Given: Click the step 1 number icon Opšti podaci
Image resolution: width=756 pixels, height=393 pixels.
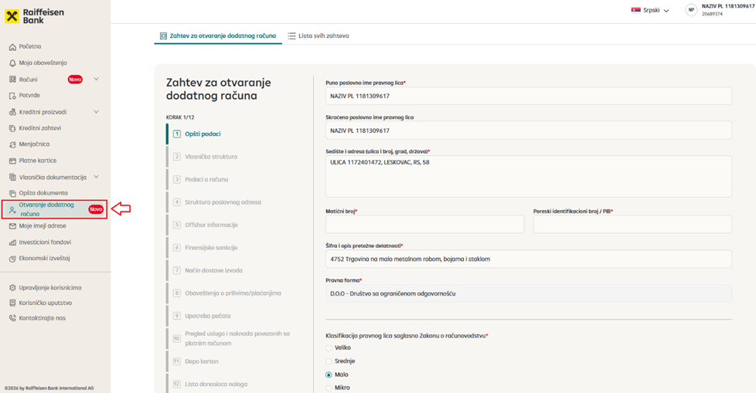Looking at the screenshot, I should [x=177, y=134].
